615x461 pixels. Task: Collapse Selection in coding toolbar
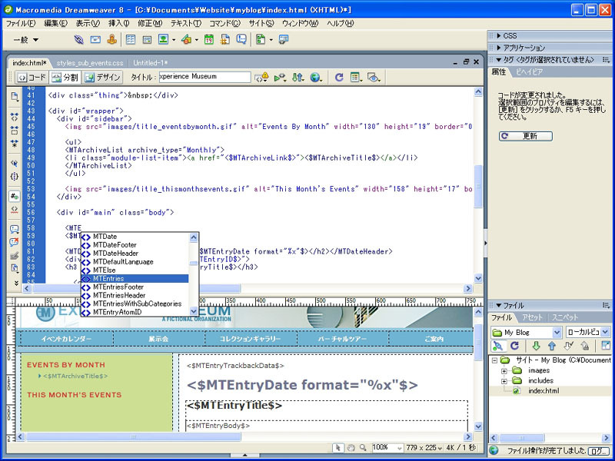pos(15,130)
